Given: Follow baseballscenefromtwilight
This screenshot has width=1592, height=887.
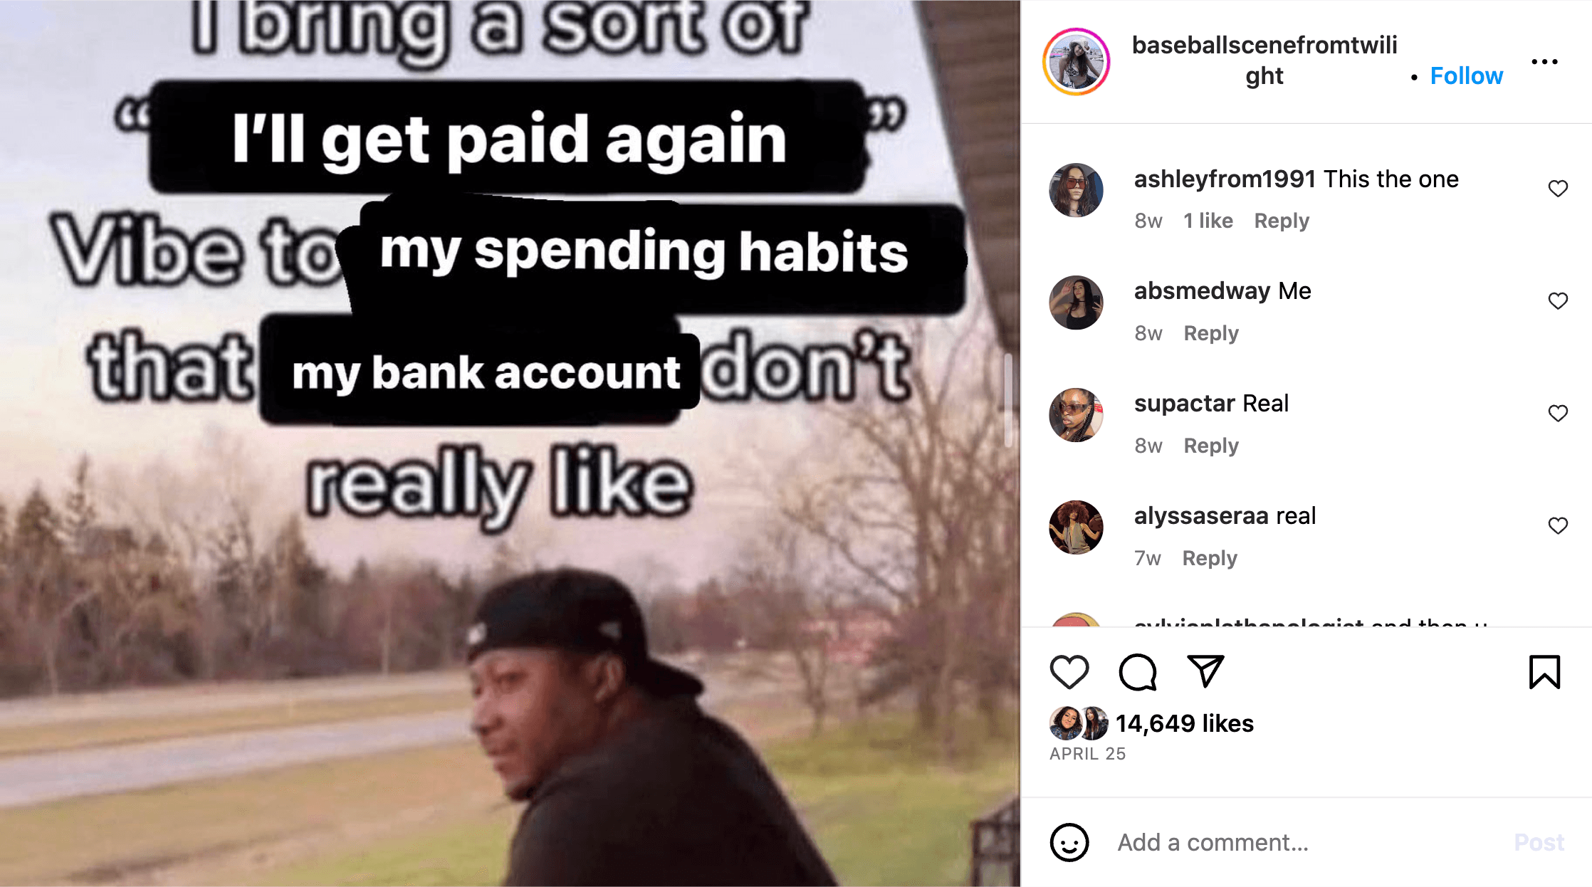Looking at the screenshot, I should point(1467,75).
